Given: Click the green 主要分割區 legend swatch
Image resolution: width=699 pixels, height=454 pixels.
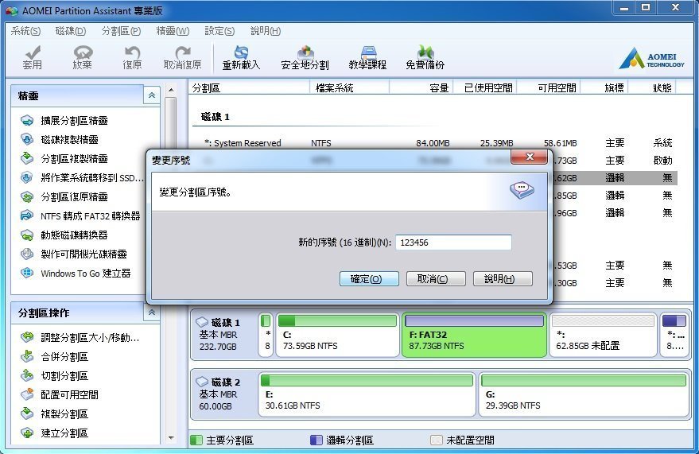Looking at the screenshot, I should pyautogui.click(x=196, y=440).
